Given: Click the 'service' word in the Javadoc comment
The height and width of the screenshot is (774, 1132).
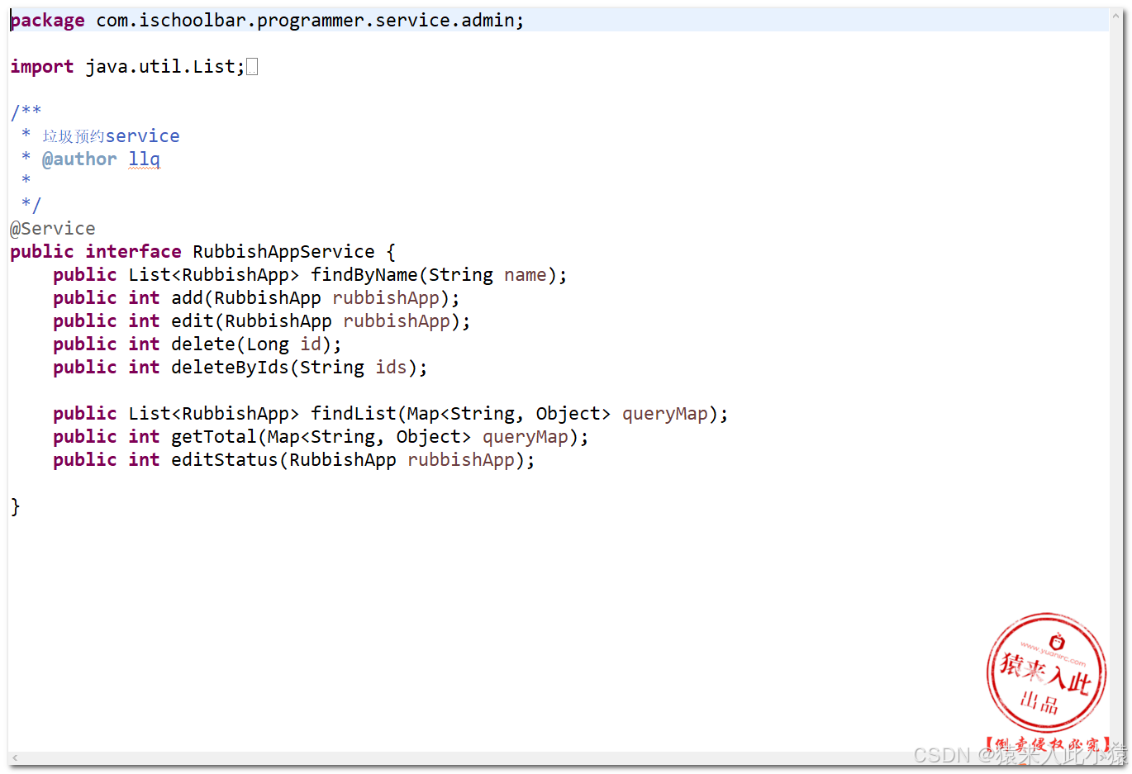Looking at the screenshot, I should (x=142, y=136).
